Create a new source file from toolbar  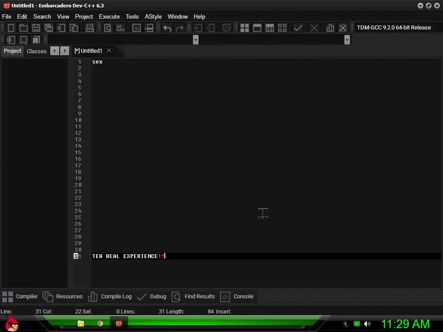(11, 28)
